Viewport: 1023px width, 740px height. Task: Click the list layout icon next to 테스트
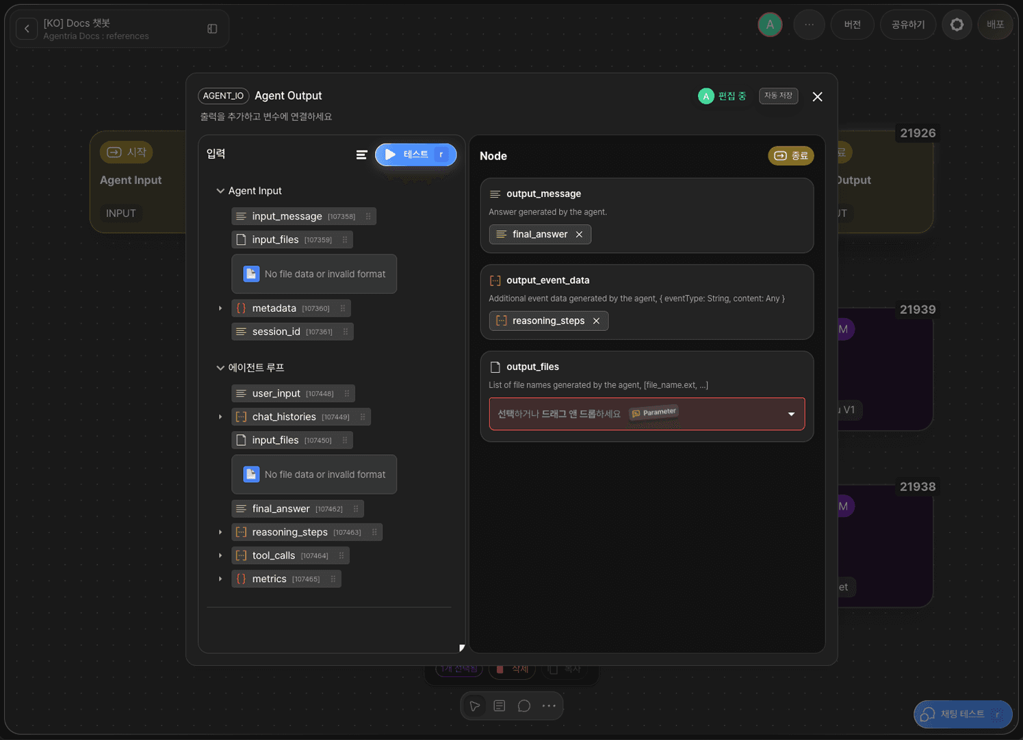pos(362,155)
